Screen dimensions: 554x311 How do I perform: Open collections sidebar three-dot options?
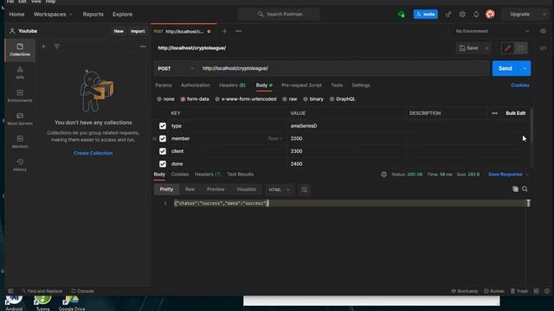143,46
